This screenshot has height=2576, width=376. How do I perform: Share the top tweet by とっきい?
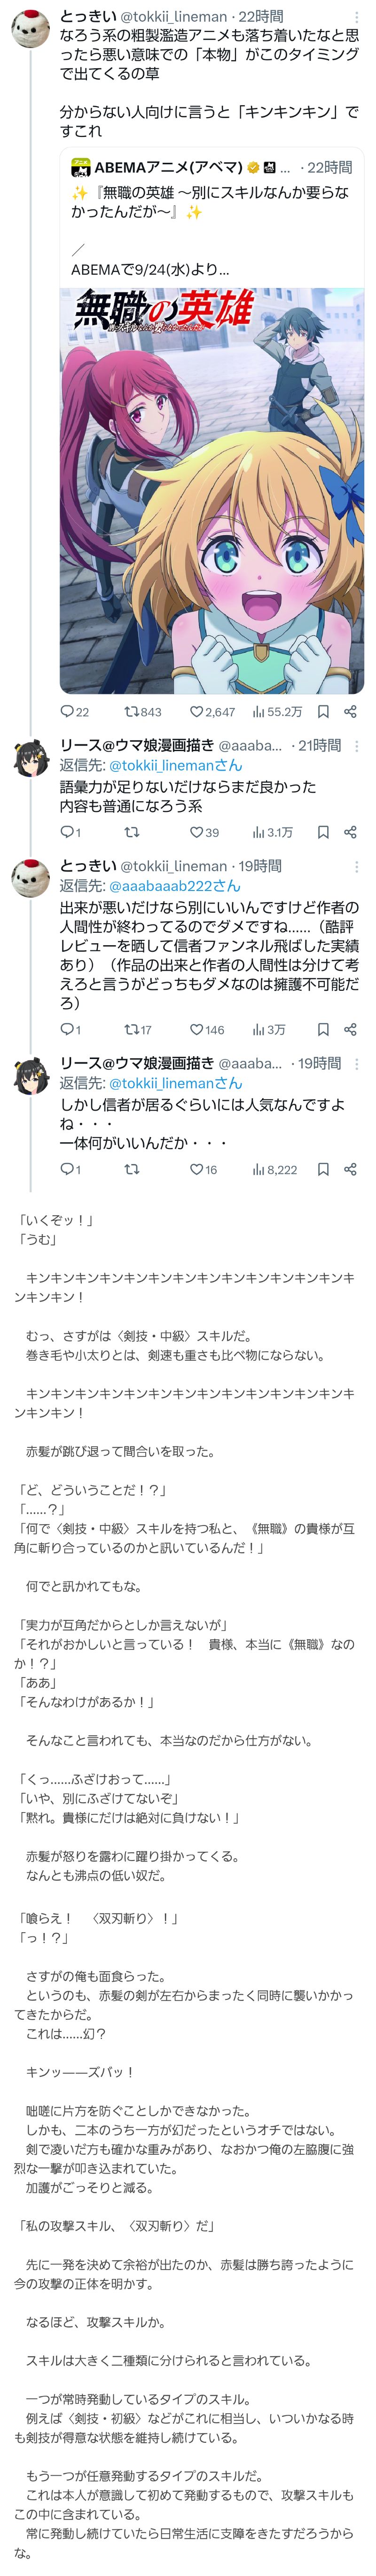coord(350,711)
